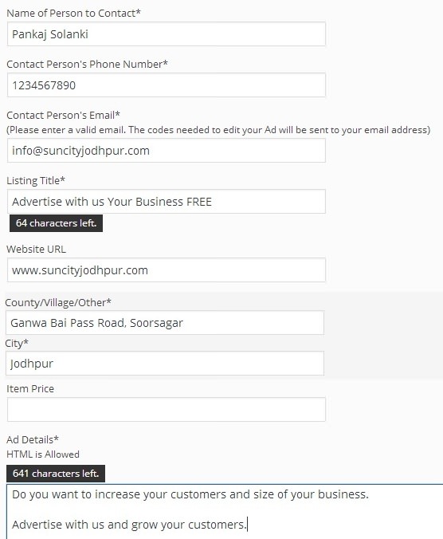443x539 pixels.
Task: Click the Contact Person's Email label
Action: [x=63, y=115]
